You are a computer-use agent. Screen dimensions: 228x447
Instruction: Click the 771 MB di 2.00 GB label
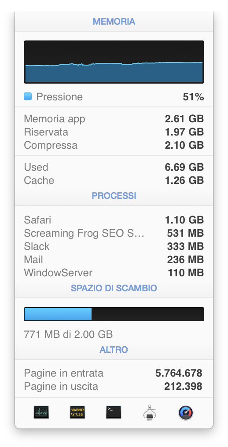coord(69,334)
